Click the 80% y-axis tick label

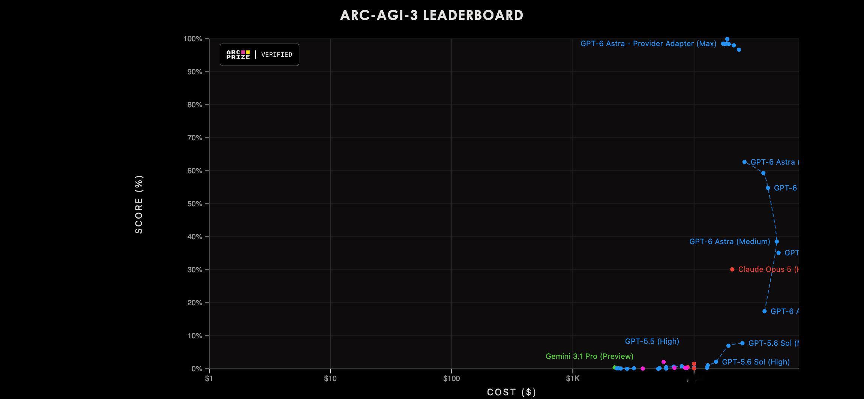click(195, 105)
